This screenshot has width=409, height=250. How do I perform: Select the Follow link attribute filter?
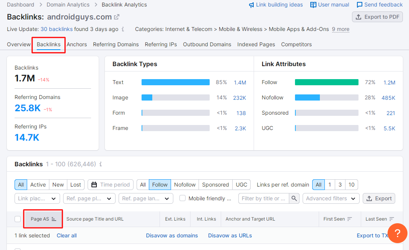click(x=160, y=185)
